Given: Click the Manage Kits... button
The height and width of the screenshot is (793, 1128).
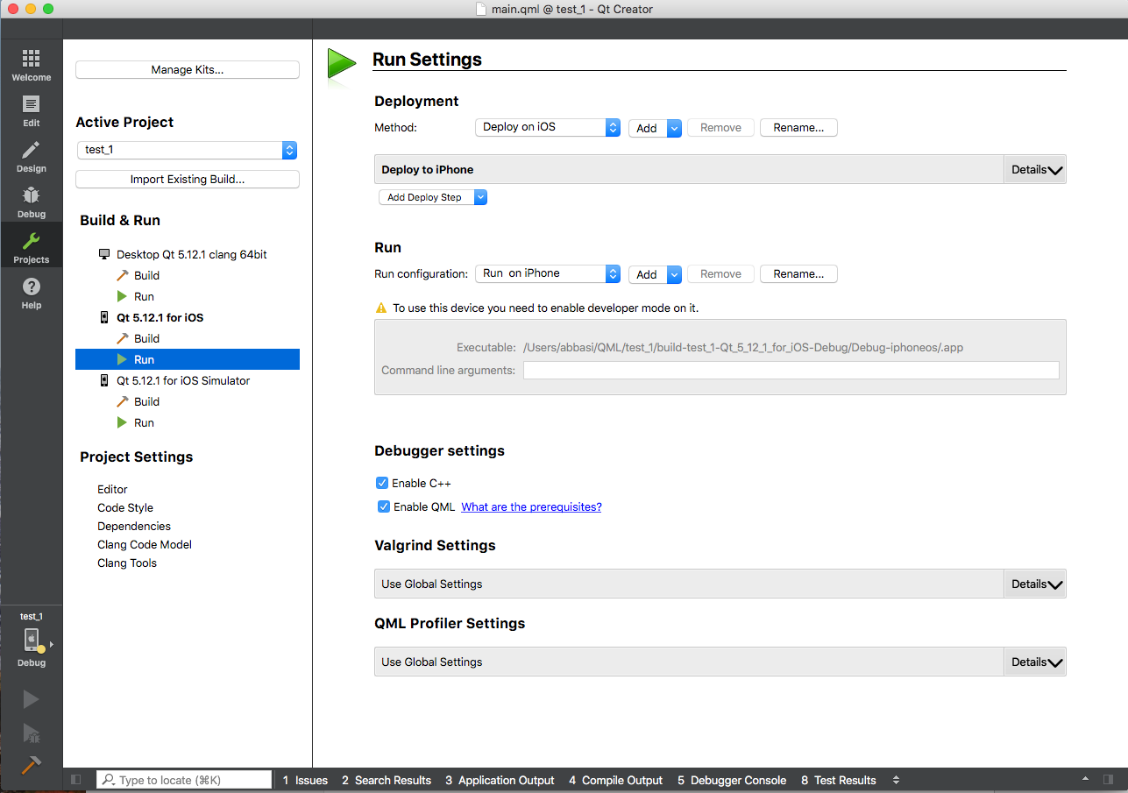Looking at the screenshot, I should click(188, 70).
